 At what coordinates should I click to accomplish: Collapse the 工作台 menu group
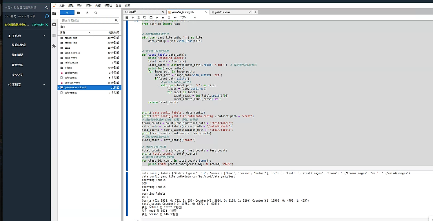click(x=44, y=36)
